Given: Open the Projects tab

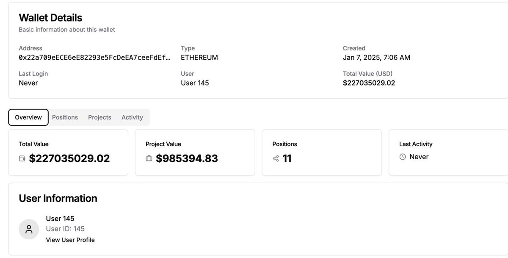Looking at the screenshot, I should [x=99, y=117].
